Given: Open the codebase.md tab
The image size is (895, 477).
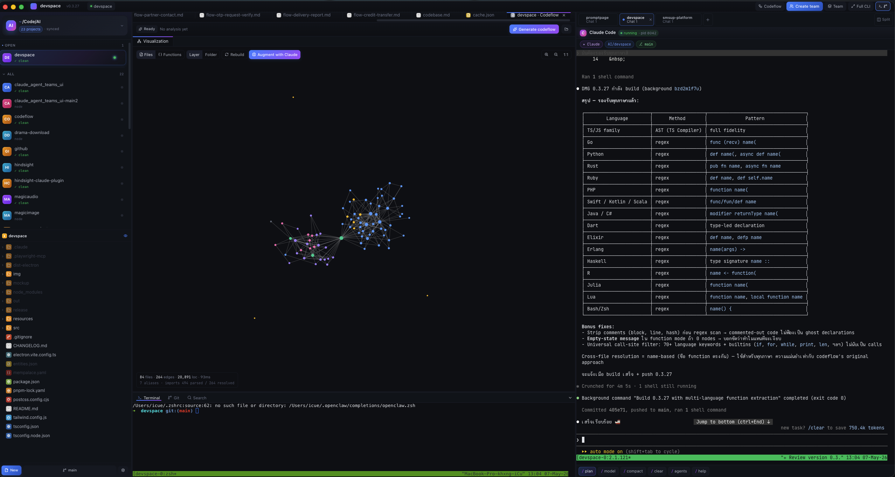Looking at the screenshot, I should click(433, 15).
